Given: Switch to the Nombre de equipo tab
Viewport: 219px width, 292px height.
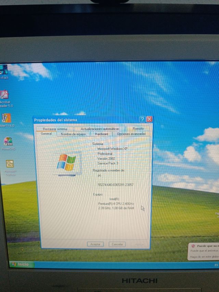Looking at the screenshot, I should [73, 134].
